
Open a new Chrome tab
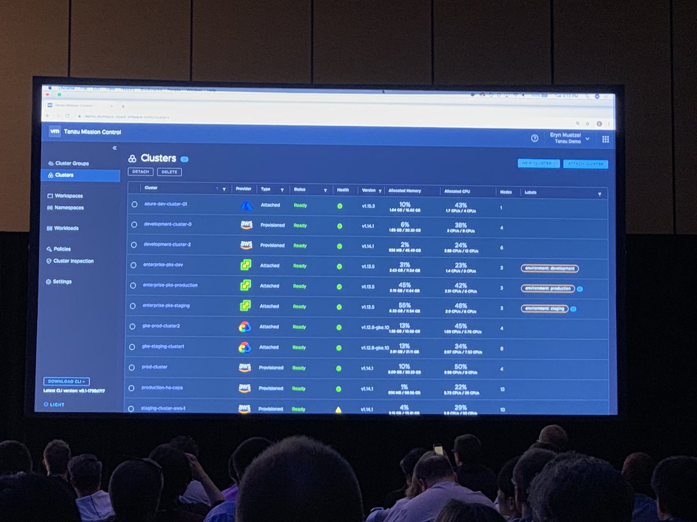coord(123,106)
